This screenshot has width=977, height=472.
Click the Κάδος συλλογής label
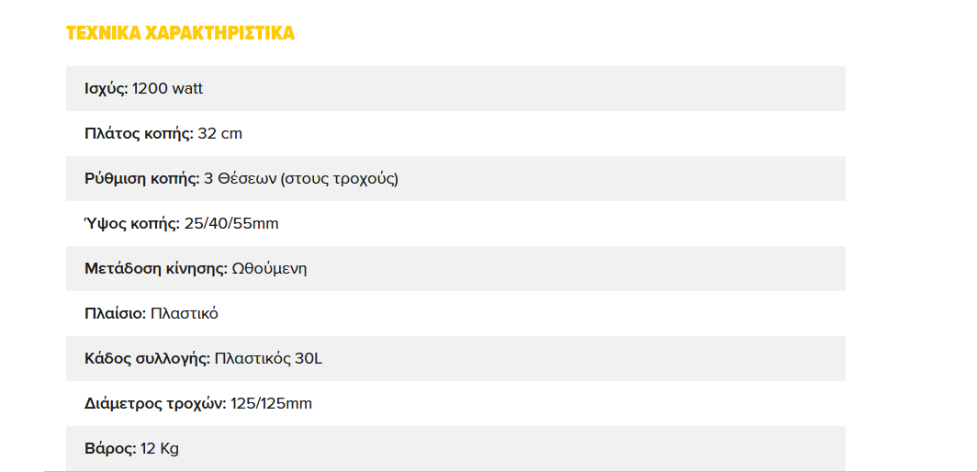(x=147, y=359)
